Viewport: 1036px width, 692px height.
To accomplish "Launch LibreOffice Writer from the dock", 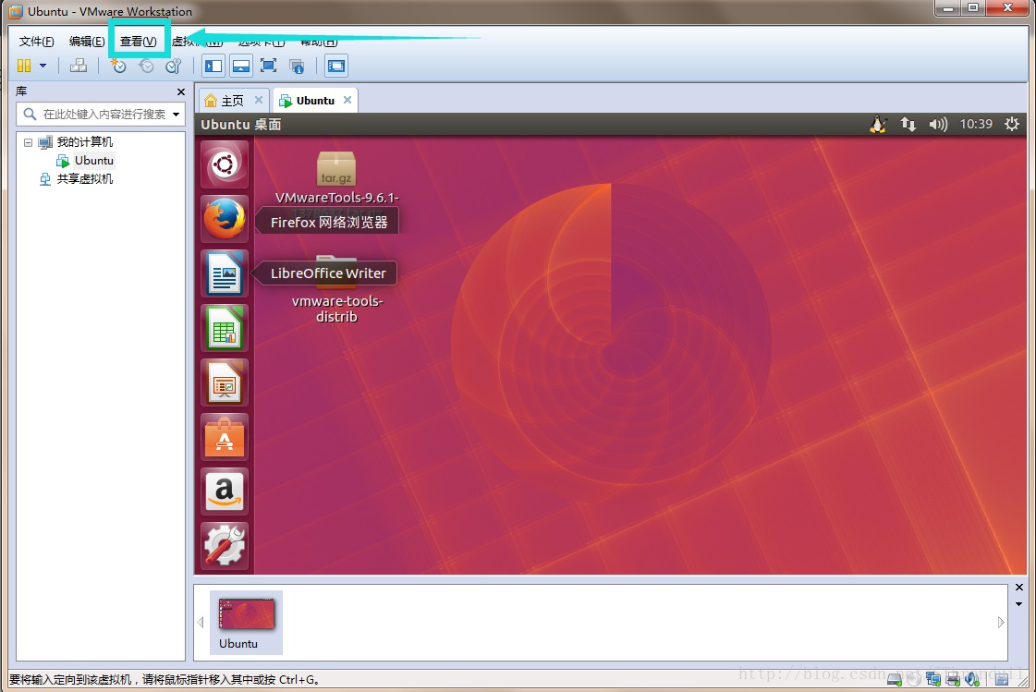I will coord(224,273).
